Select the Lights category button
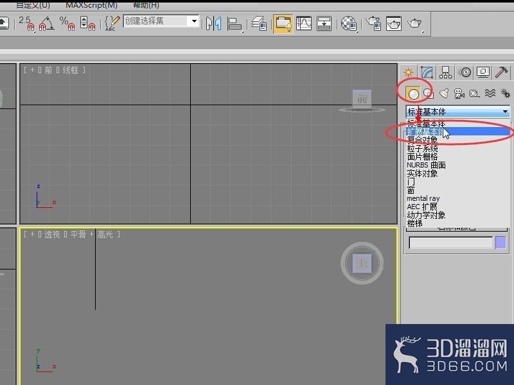The image size is (514, 385). (x=444, y=93)
